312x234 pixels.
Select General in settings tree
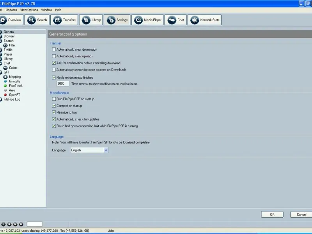[x=9, y=32]
